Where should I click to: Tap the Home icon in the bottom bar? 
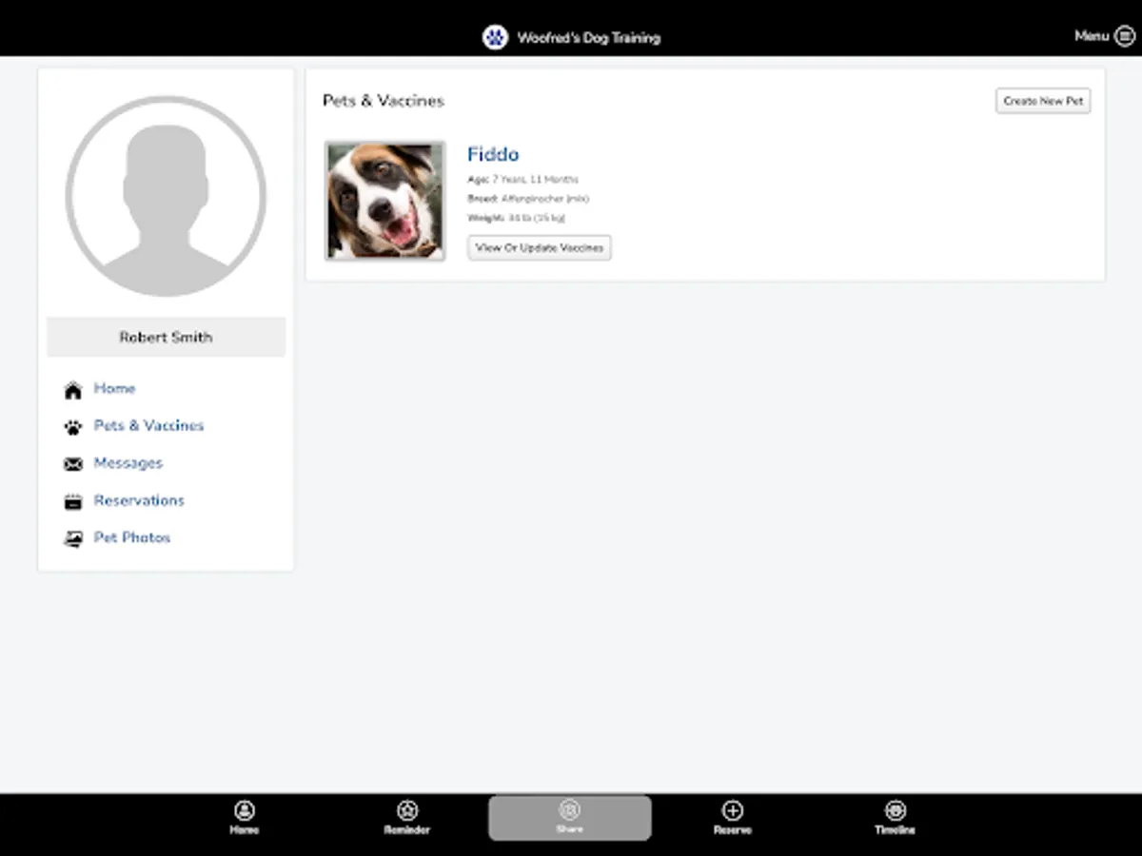point(245,810)
